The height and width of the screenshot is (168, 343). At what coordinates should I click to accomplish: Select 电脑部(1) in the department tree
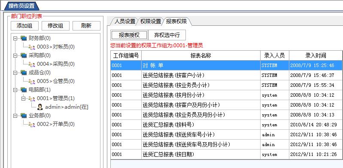39,90
